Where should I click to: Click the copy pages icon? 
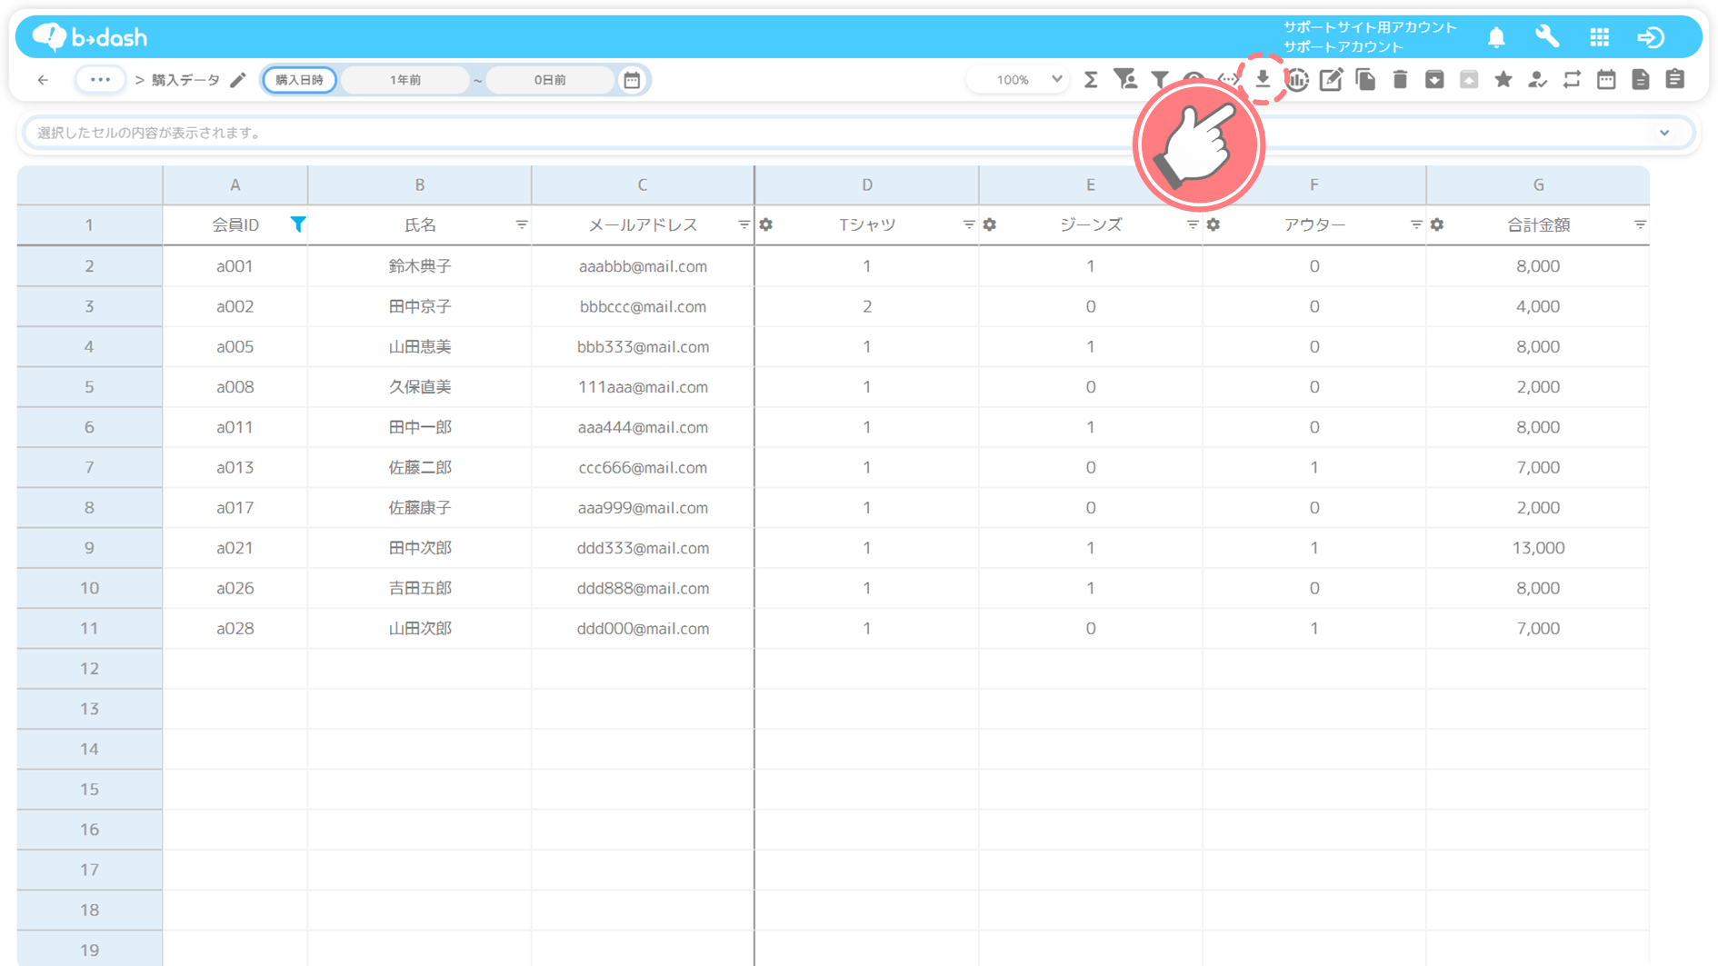(1365, 80)
